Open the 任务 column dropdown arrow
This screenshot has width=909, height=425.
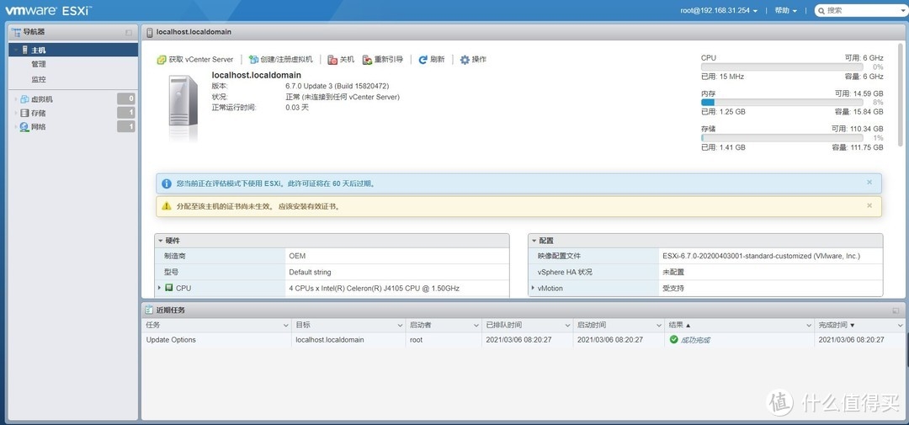(286, 326)
